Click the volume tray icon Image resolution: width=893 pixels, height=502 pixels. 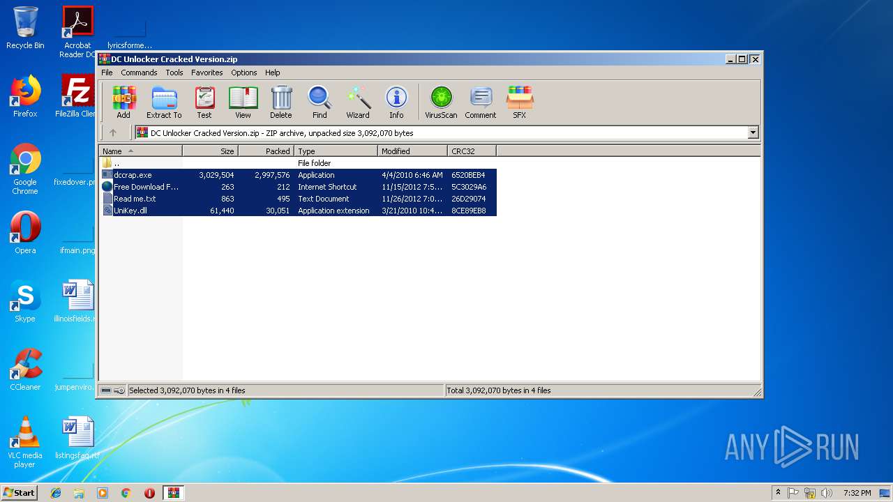[827, 493]
